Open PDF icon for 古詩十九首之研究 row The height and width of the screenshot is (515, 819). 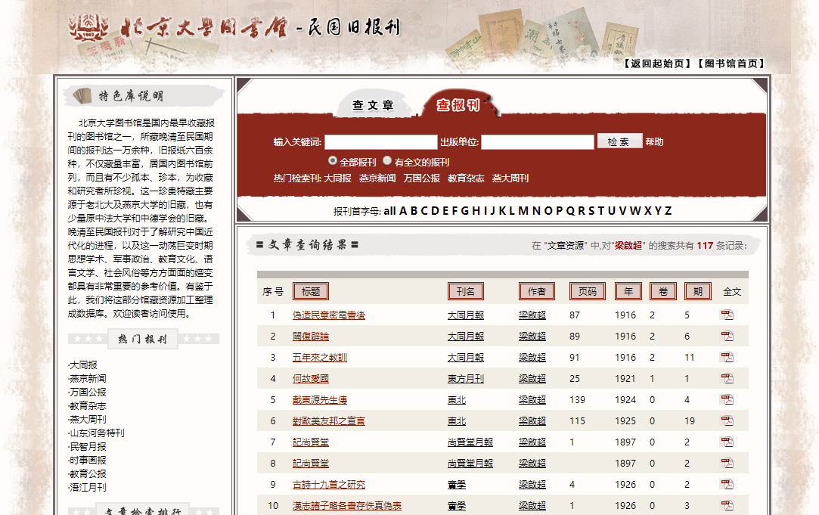pyautogui.click(x=727, y=484)
